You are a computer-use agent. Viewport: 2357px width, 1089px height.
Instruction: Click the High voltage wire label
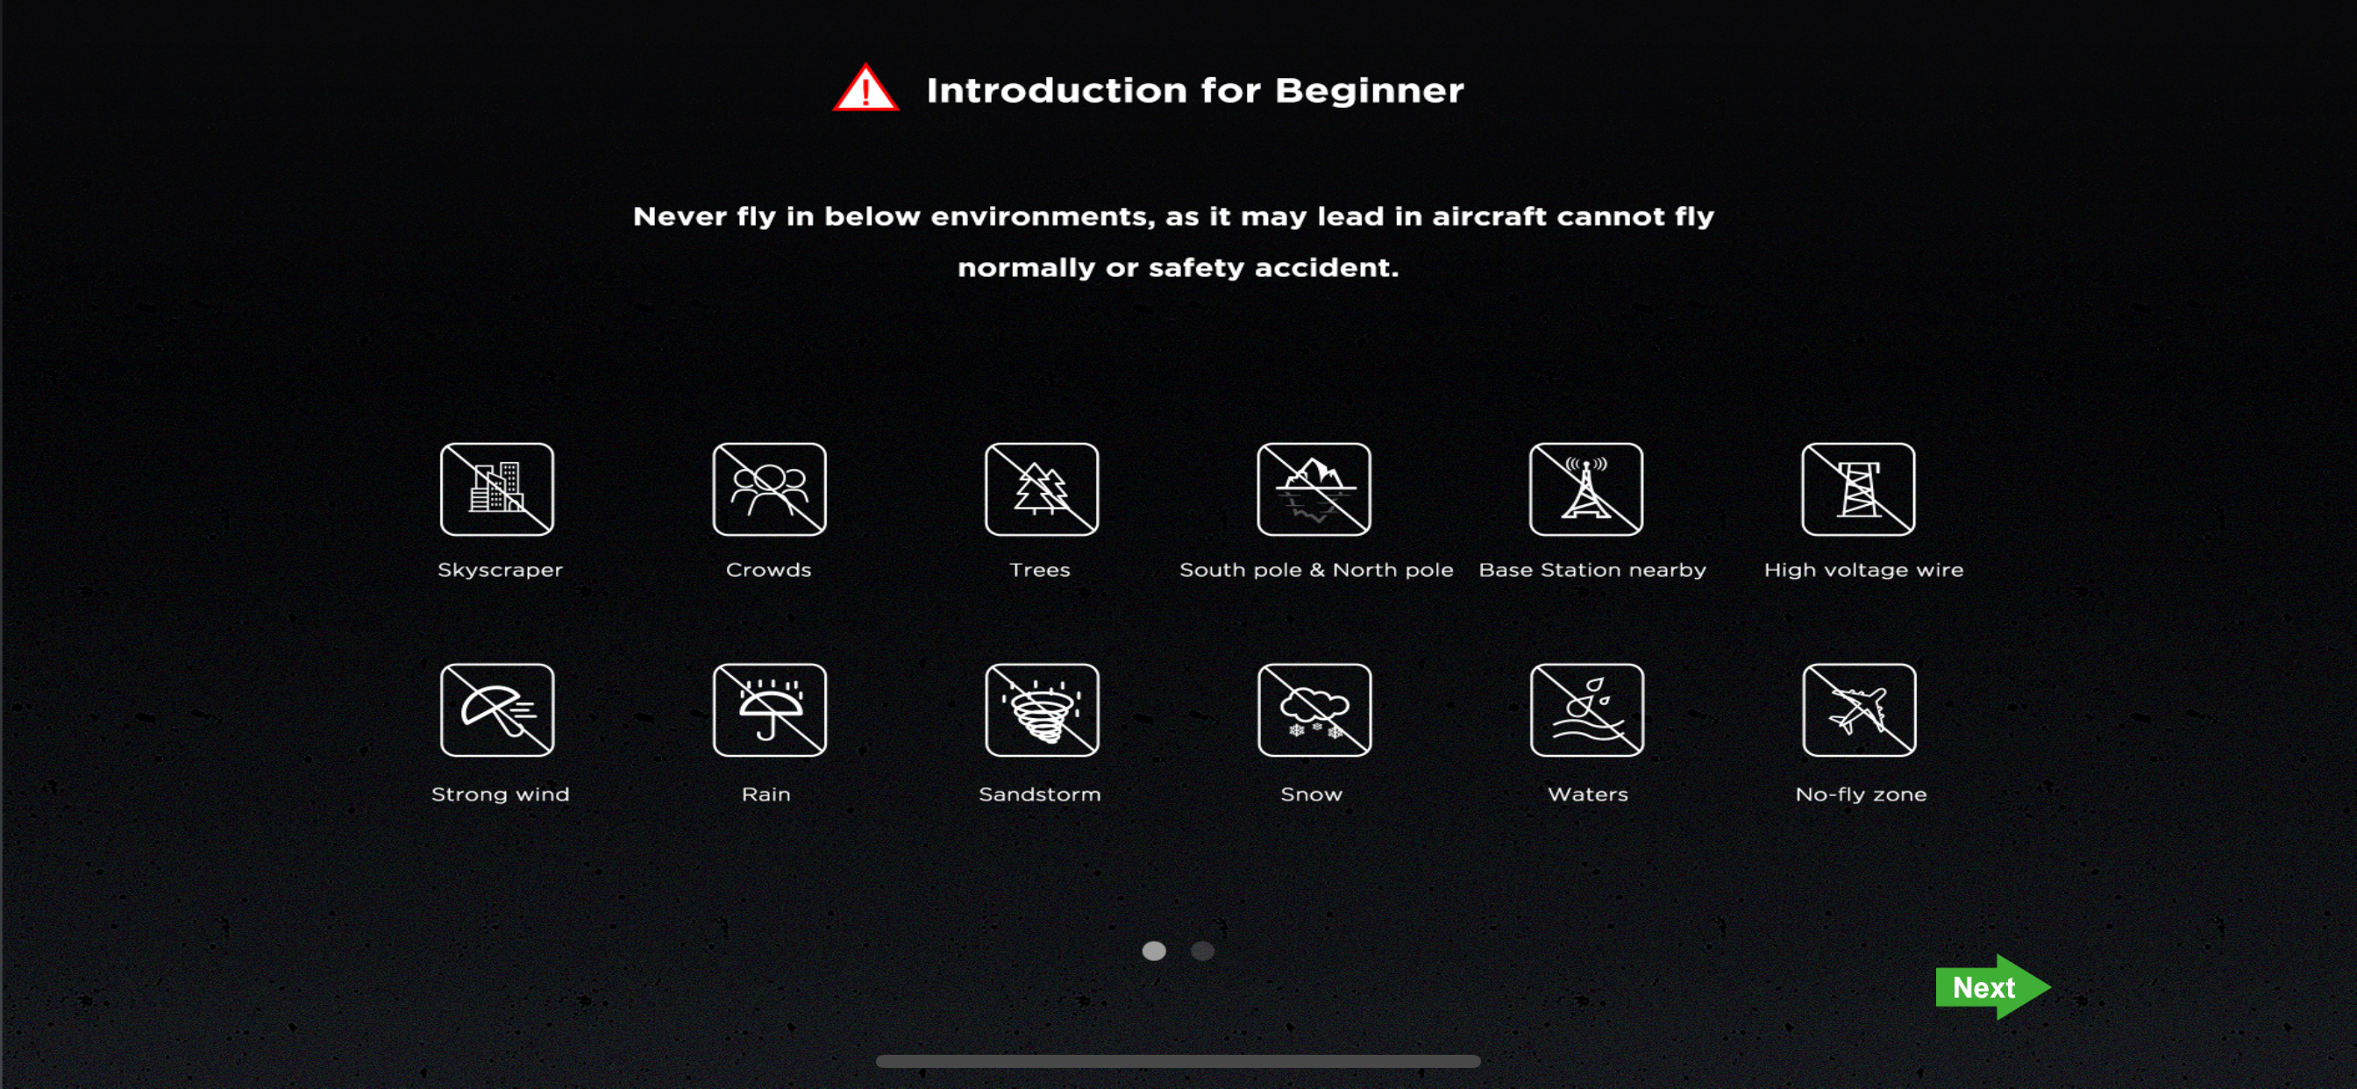tap(1863, 570)
